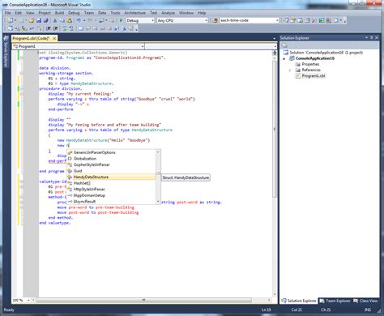Click the Open File folder icon
This screenshot has height=316, width=384.
click(32, 20)
